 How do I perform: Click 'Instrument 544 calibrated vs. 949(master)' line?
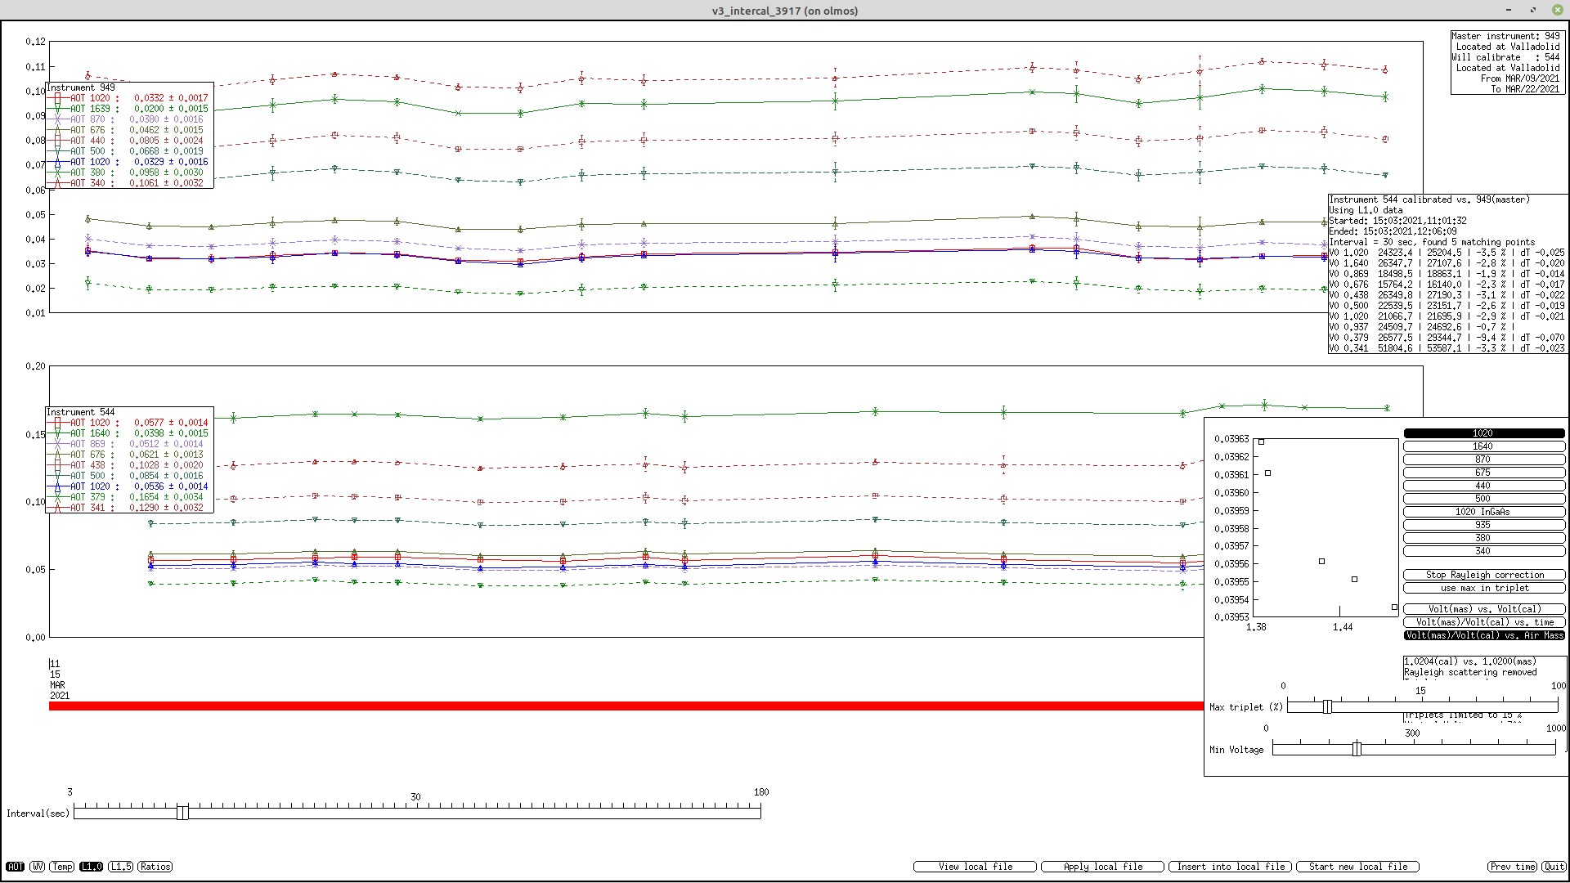click(x=1429, y=199)
